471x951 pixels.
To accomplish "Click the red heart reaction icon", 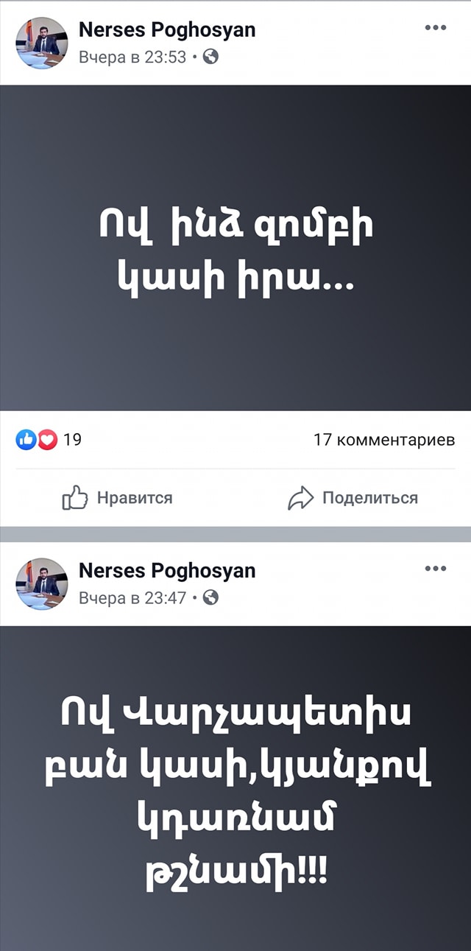I will click(47, 441).
